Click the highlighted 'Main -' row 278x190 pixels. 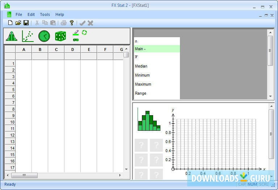[x=157, y=49]
